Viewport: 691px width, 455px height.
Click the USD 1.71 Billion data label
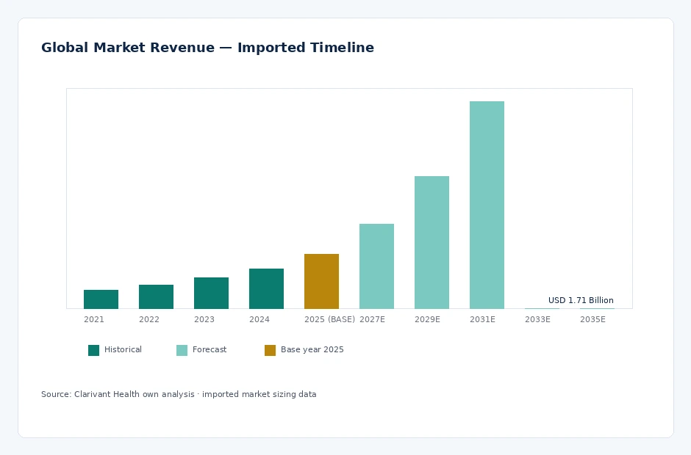[581, 300]
